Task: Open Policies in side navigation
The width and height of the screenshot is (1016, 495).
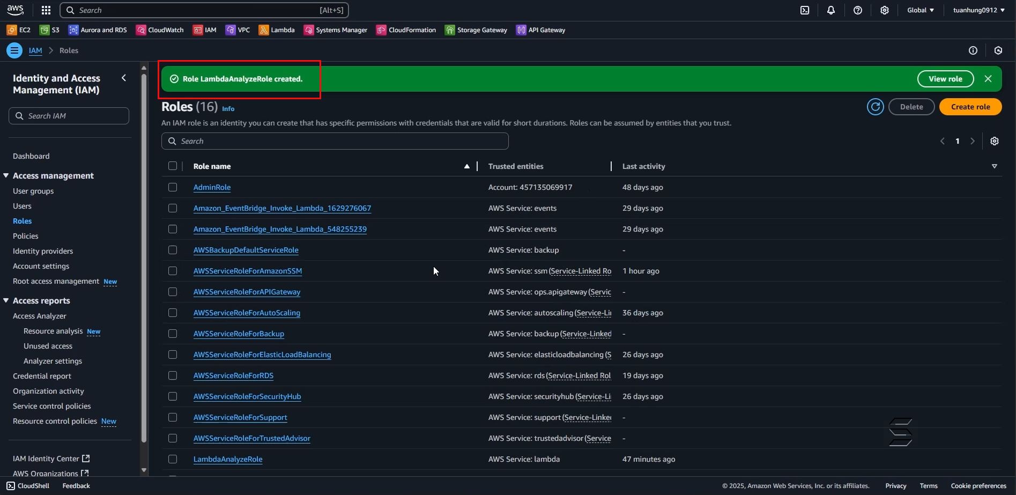Action: pyautogui.click(x=26, y=236)
